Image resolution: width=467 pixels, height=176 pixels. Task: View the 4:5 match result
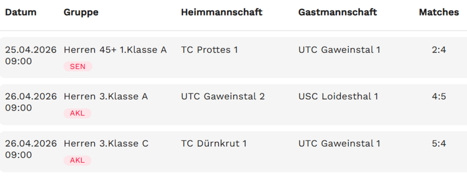pyautogui.click(x=439, y=97)
